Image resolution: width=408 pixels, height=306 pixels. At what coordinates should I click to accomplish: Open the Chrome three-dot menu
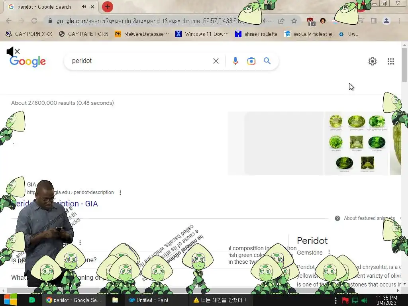[399, 21]
